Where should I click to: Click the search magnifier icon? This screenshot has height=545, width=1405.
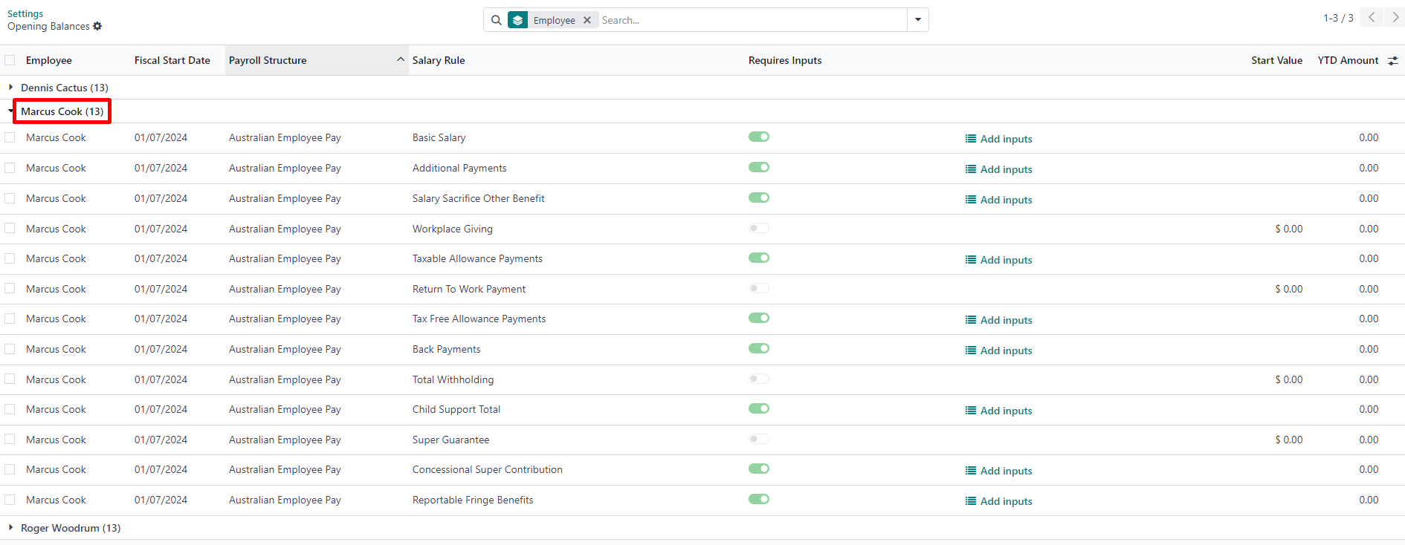pyautogui.click(x=497, y=20)
